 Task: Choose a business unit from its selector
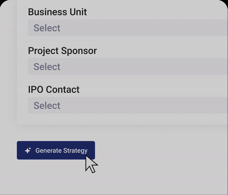tap(128, 28)
